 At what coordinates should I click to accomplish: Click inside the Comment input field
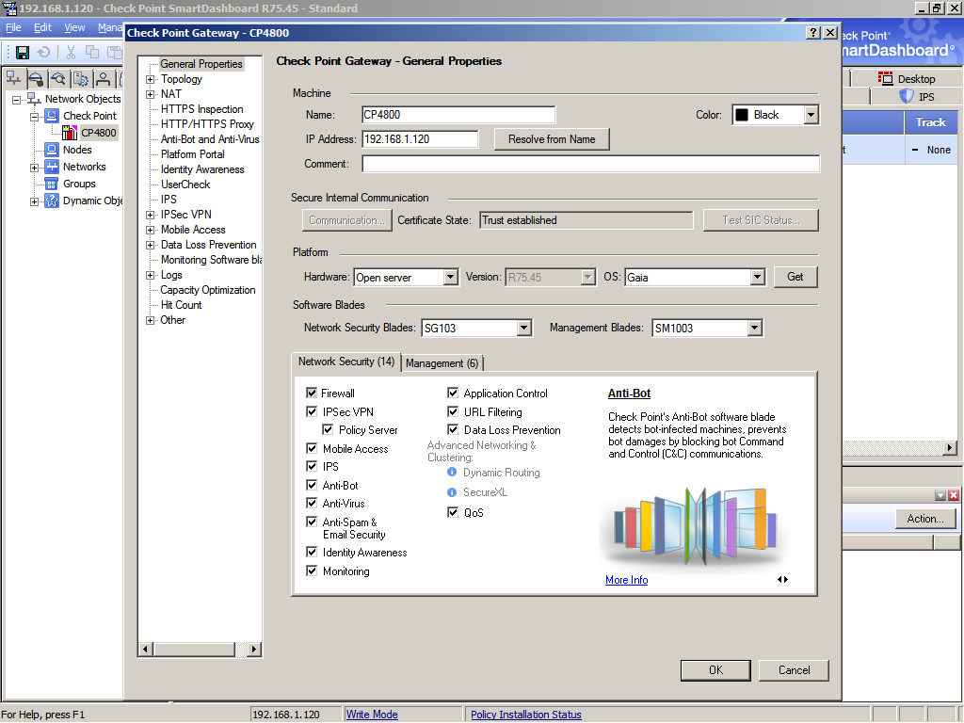pyautogui.click(x=590, y=164)
